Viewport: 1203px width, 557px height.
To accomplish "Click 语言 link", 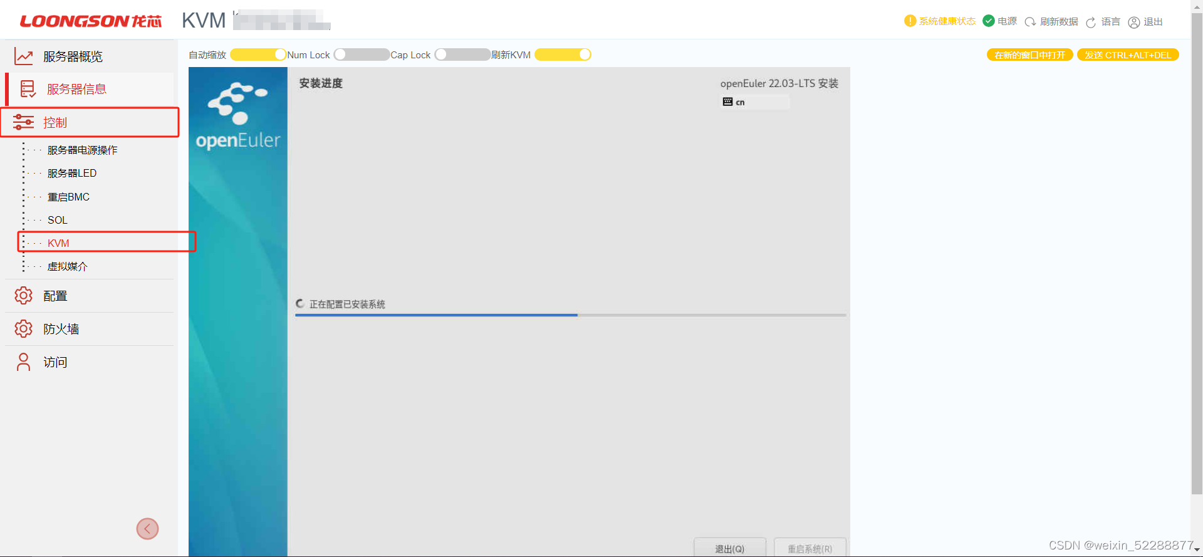I will tap(1111, 22).
